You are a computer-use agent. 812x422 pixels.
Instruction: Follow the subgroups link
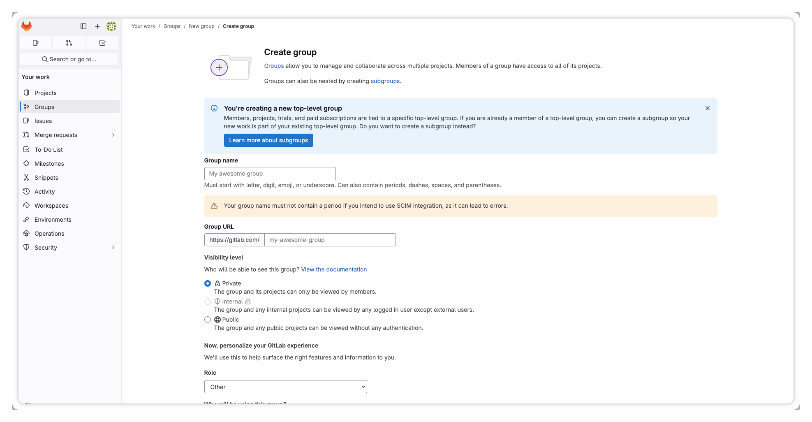point(385,81)
